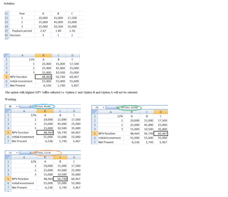Click the fx icon beside the B2:B4 formula
This screenshot has width=228, height=197.
click(x=31, y=106)
